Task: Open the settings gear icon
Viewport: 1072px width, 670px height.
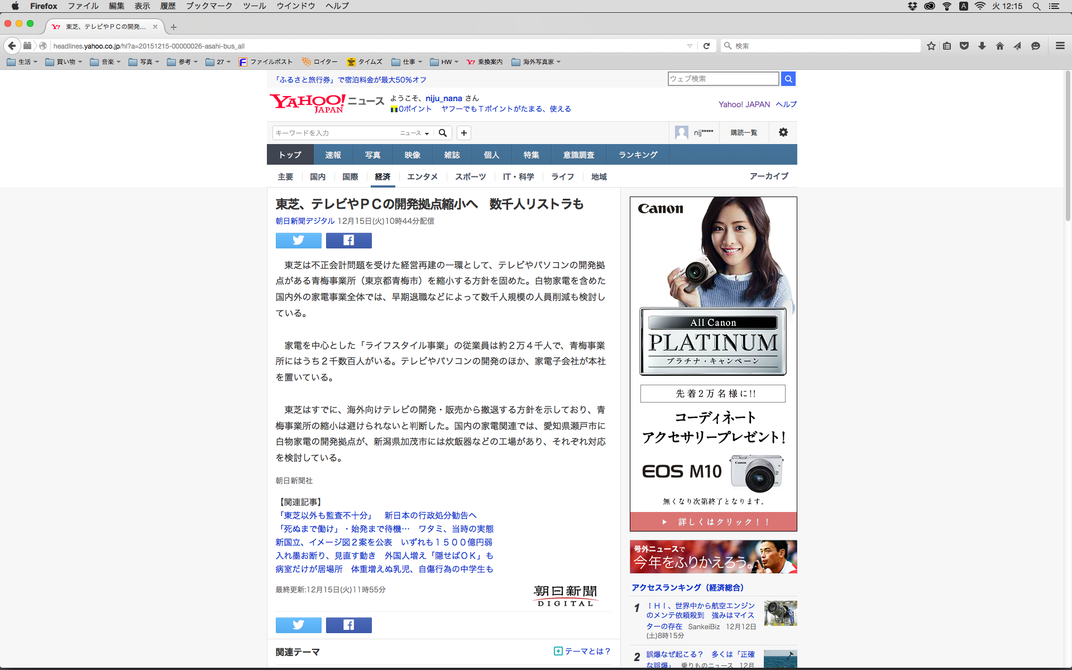Action: [x=783, y=132]
